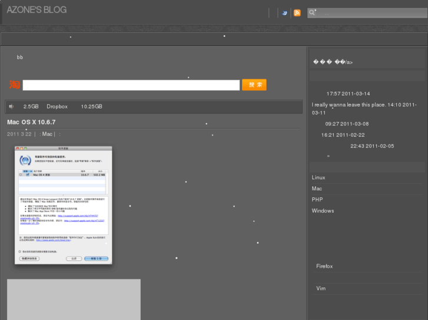
Task: Click the magnifier icon in search box
Action: pyautogui.click(x=312, y=12)
